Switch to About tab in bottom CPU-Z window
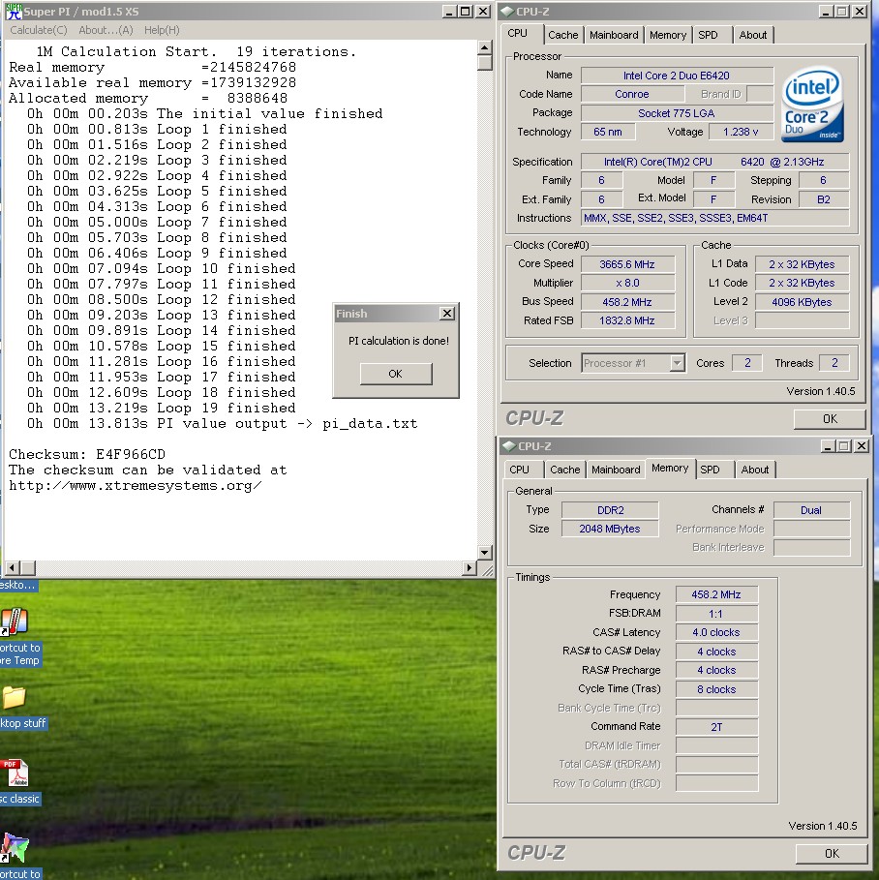The height and width of the screenshot is (880, 879). pyautogui.click(x=755, y=470)
